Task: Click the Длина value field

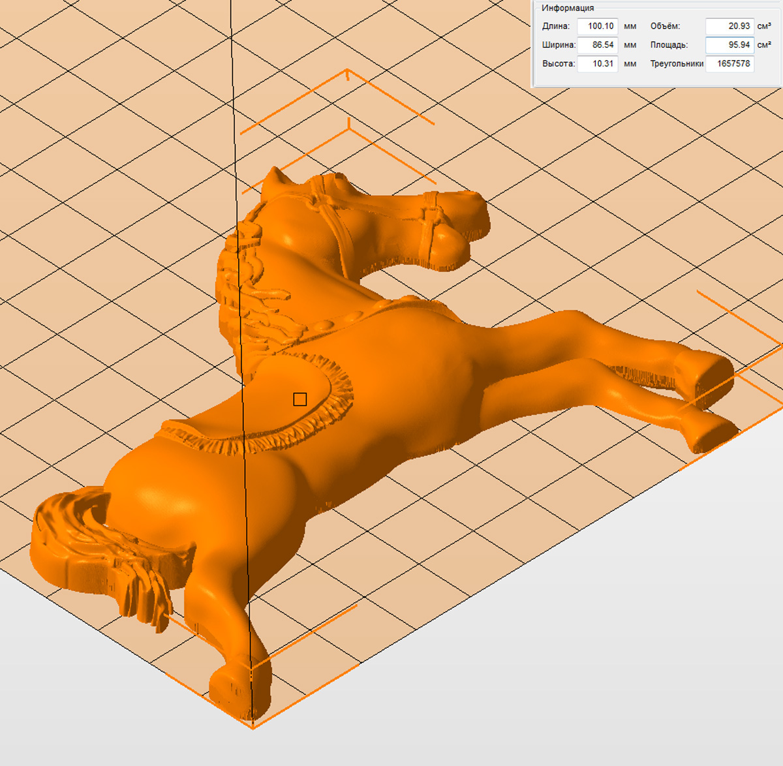Action: point(598,26)
